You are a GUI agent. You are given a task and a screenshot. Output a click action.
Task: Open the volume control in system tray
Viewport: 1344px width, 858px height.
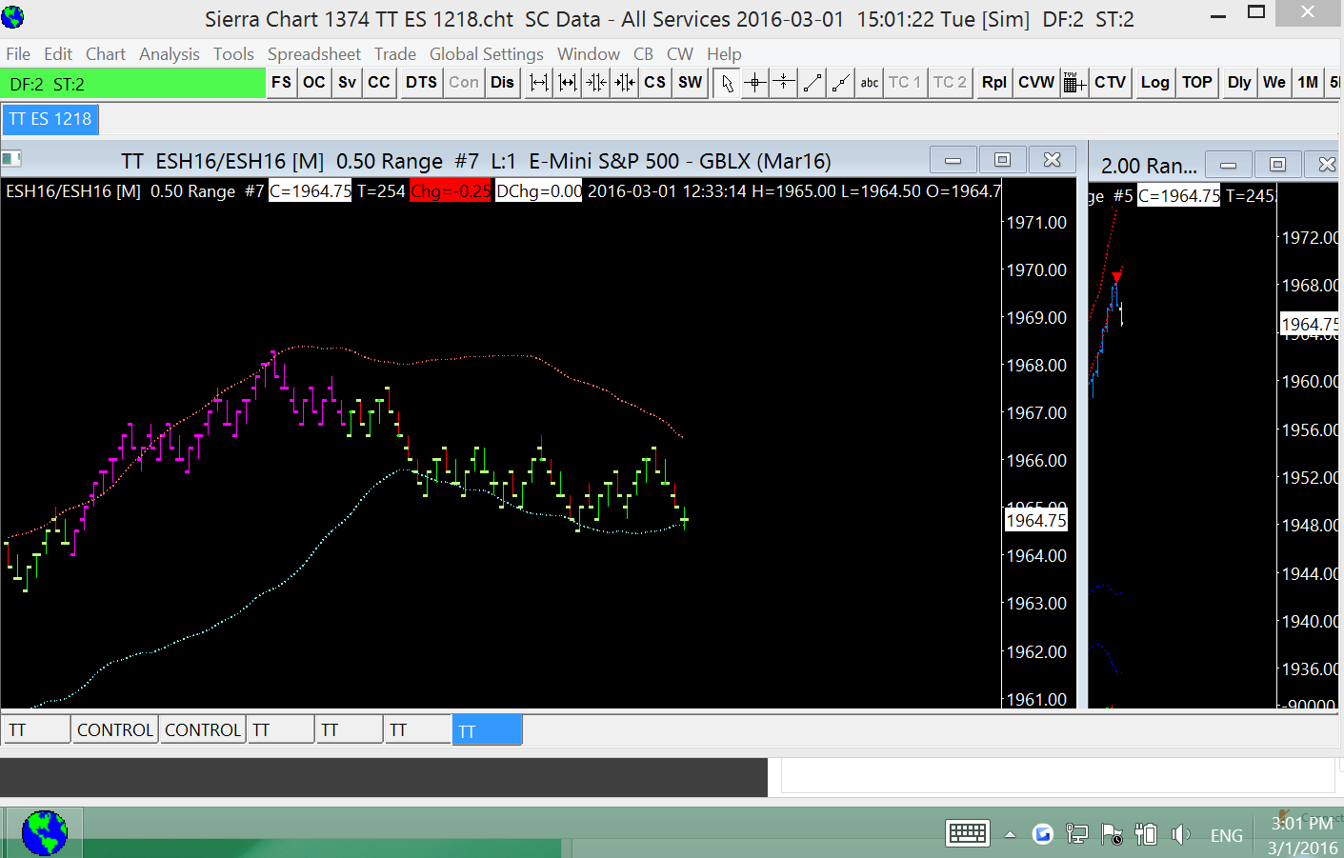(1180, 834)
